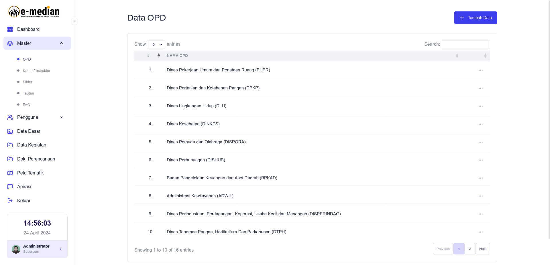Open actions menu for Dinas Pertanian (DPKP)

tap(481, 88)
